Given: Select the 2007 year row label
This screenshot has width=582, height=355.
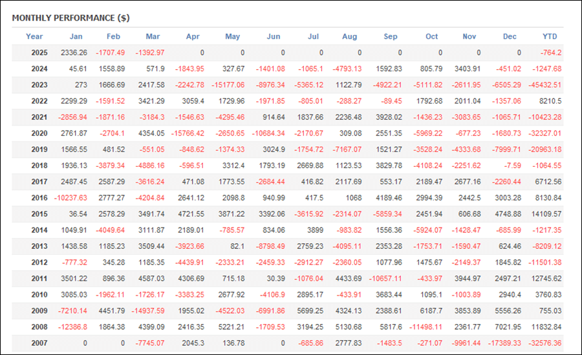Looking at the screenshot, I should [x=39, y=343].
